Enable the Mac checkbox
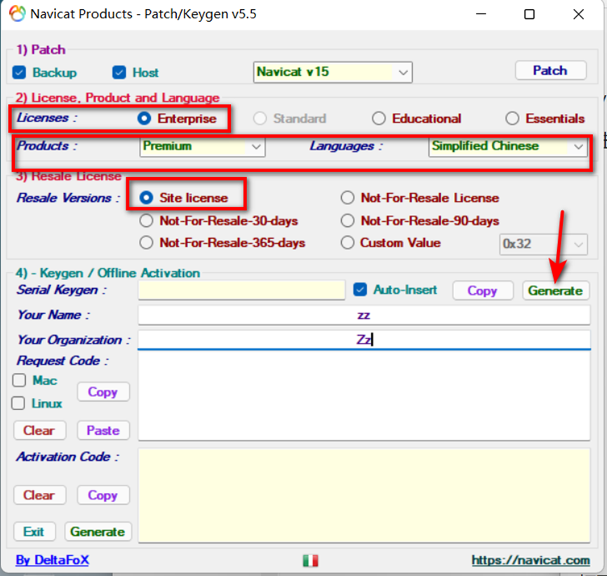The image size is (607, 576). pyautogui.click(x=19, y=380)
